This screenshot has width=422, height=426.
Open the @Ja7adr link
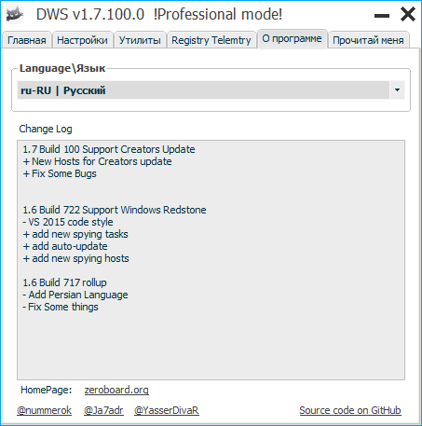tap(103, 410)
